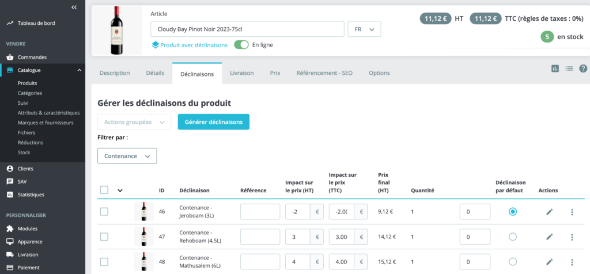Click the help question mark icon

[x=583, y=68]
